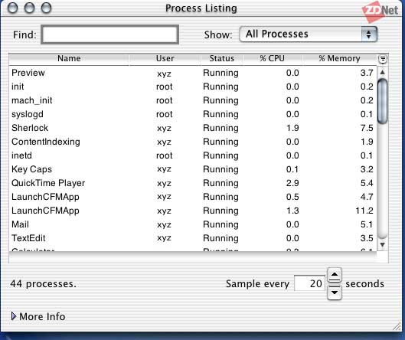This screenshot has height=340, width=405.
Task: Click the Find search field
Action: click(109, 34)
